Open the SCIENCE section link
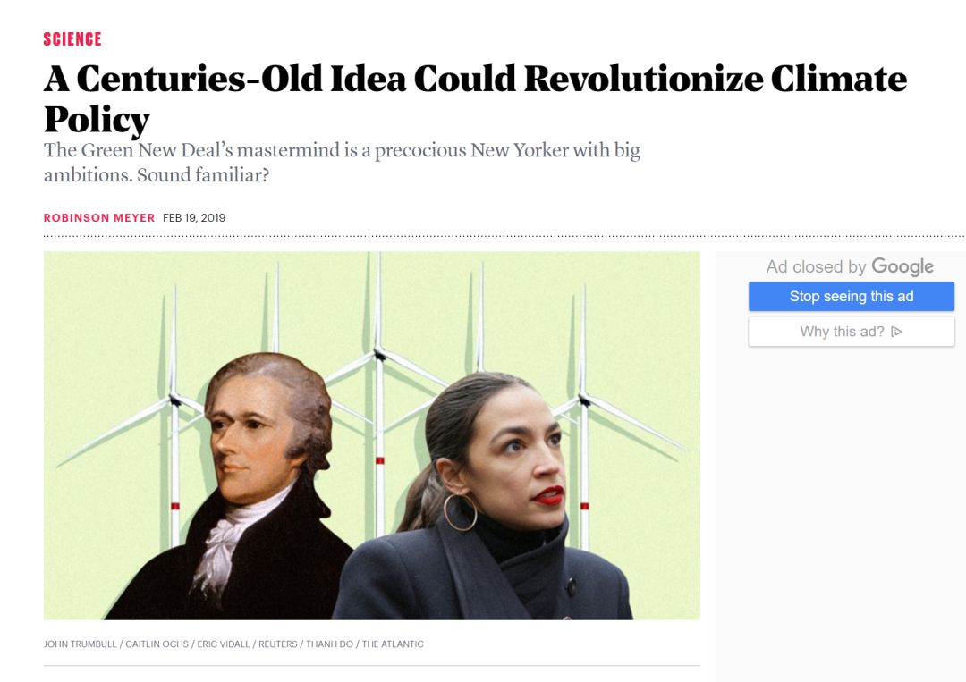Image resolution: width=966 pixels, height=682 pixels. point(72,38)
